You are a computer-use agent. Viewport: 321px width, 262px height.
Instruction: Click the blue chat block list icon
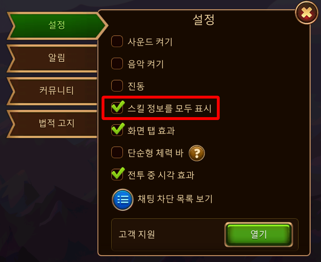123,200
